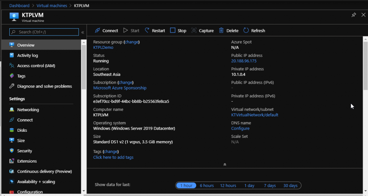Click the Diagnose and solve problems wrench icon
This screenshot has height=196, width=368.
pos(12,86)
